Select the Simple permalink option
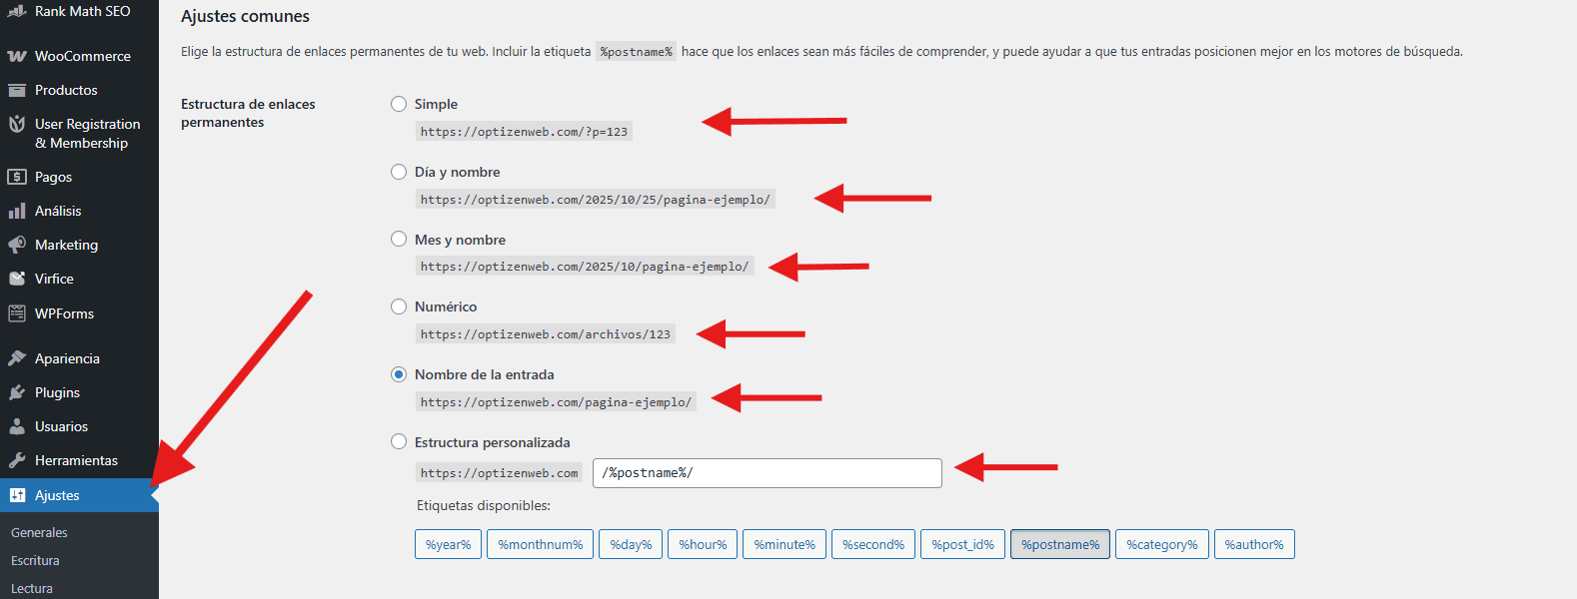Viewport: 1577px width, 599px height. [x=399, y=104]
